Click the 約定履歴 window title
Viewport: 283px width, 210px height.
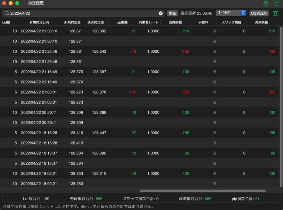[36, 3]
